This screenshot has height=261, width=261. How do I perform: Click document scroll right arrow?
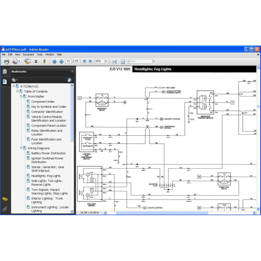tap(254, 213)
